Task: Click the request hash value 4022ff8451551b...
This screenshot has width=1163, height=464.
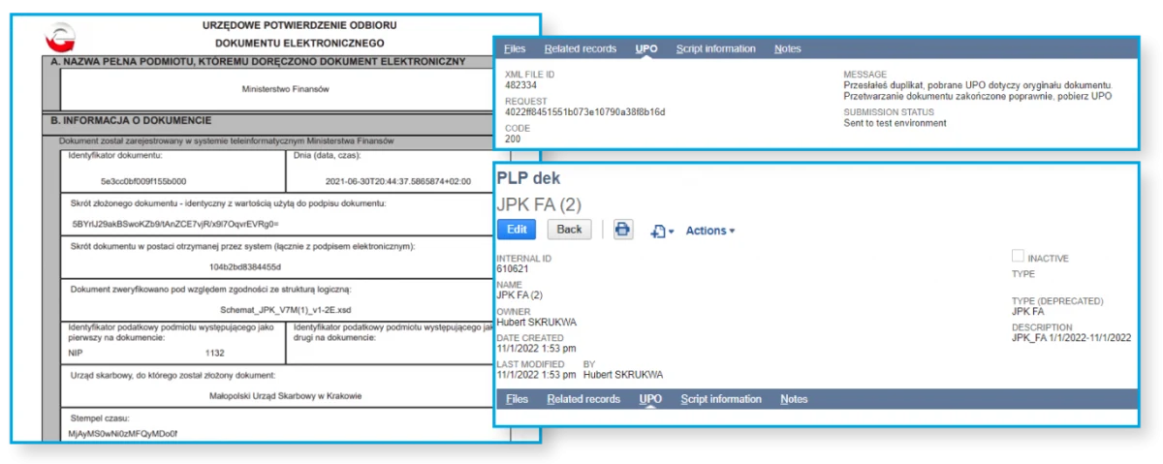Action: click(x=582, y=111)
